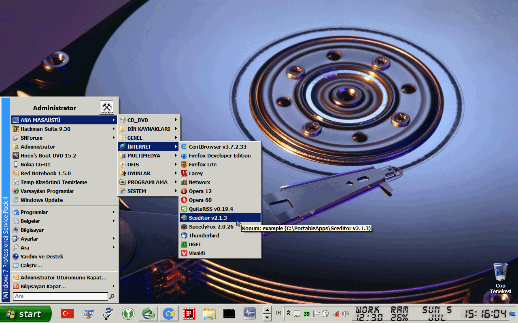Expand the DİN KAYNAKLARI submenu
The image size is (518, 323).
pyautogui.click(x=149, y=129)
